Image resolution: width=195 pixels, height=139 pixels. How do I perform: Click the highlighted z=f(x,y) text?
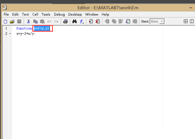pyautogui.click(x=42, y=29)
